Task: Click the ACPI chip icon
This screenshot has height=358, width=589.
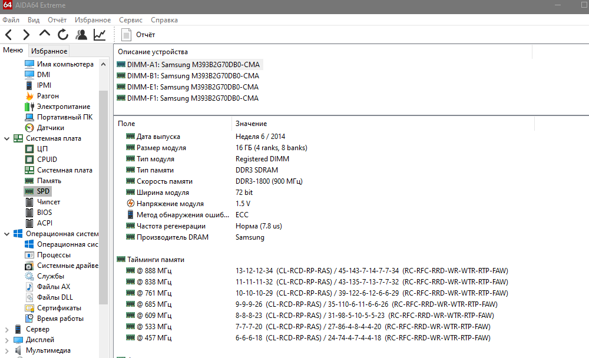Action: point(29,223)
